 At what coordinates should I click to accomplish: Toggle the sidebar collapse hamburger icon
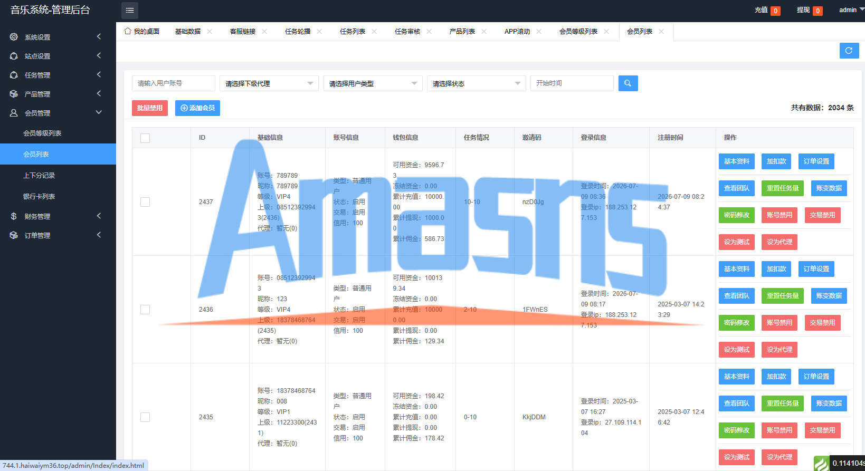pos(130,11)
